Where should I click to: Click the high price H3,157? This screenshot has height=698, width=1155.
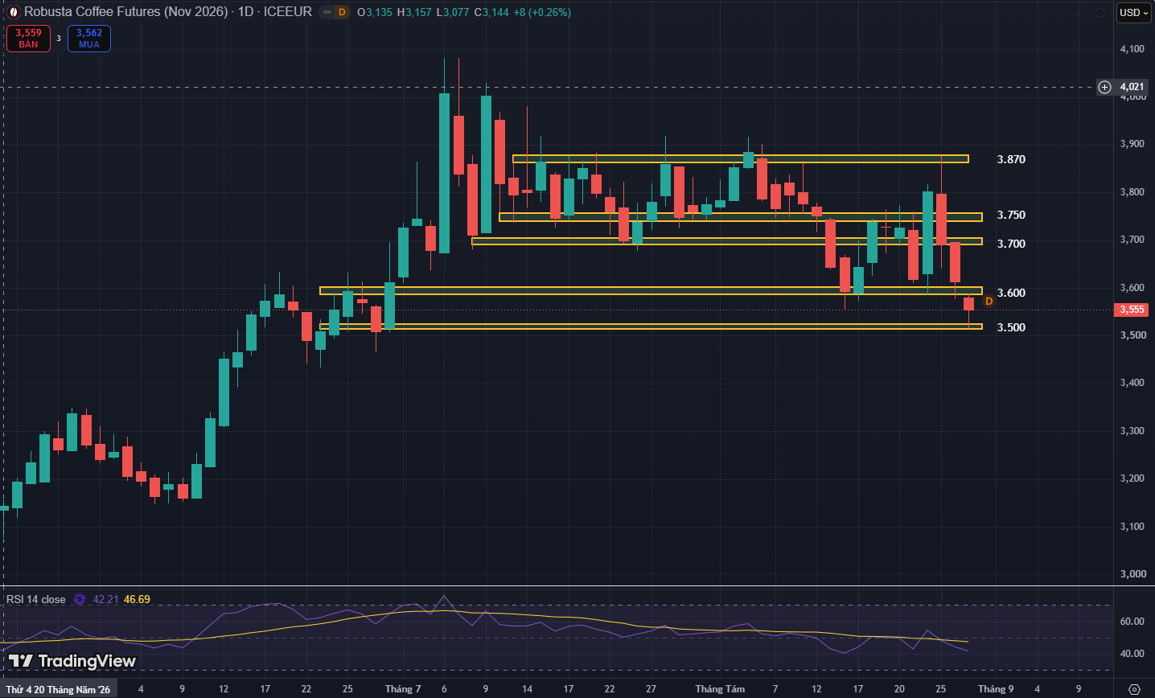click(414, 12)
